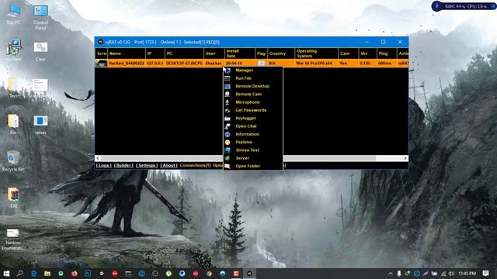The width and height of the screenshot is (497, 279).
Task: Sort by the PC column header
Action: pyautogui.click(x=184, y=53)
